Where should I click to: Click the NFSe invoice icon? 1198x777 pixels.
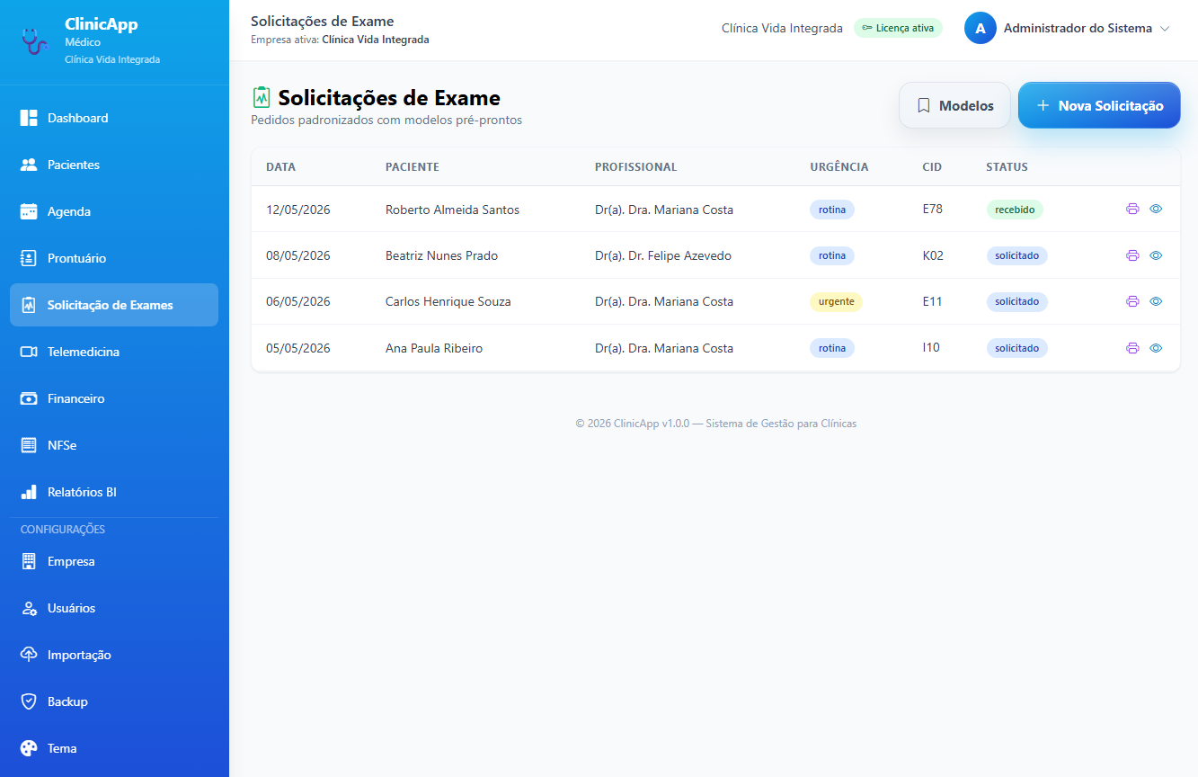click(29, 445)
